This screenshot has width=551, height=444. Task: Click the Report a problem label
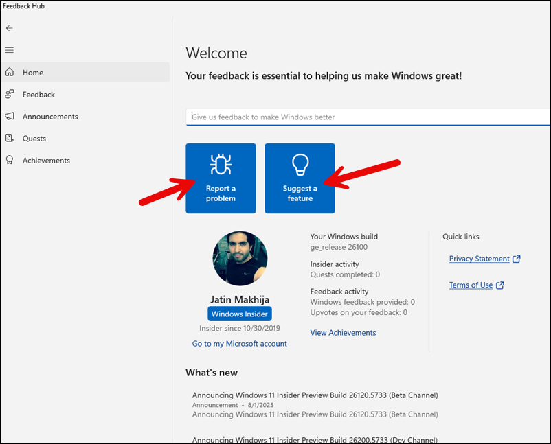[x=221, y=194]
